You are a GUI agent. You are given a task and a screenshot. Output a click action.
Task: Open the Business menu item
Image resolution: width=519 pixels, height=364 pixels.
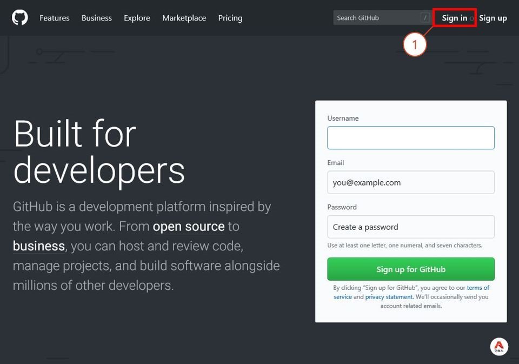[97, 18]
